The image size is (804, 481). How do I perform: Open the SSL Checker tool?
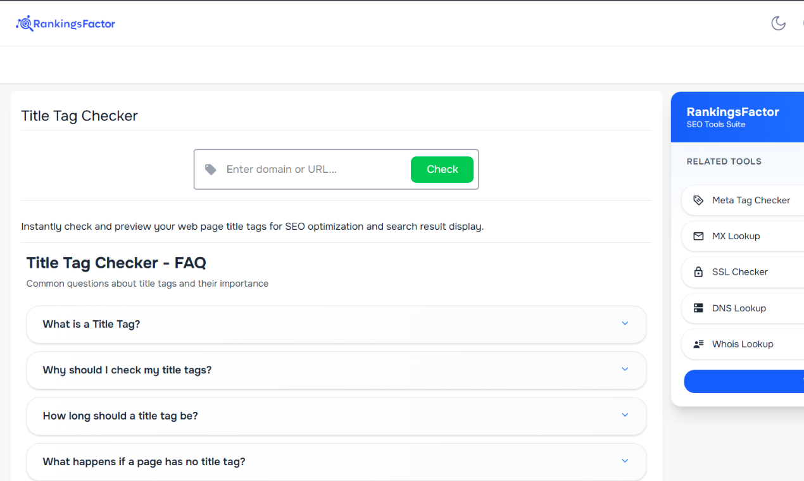743,272
